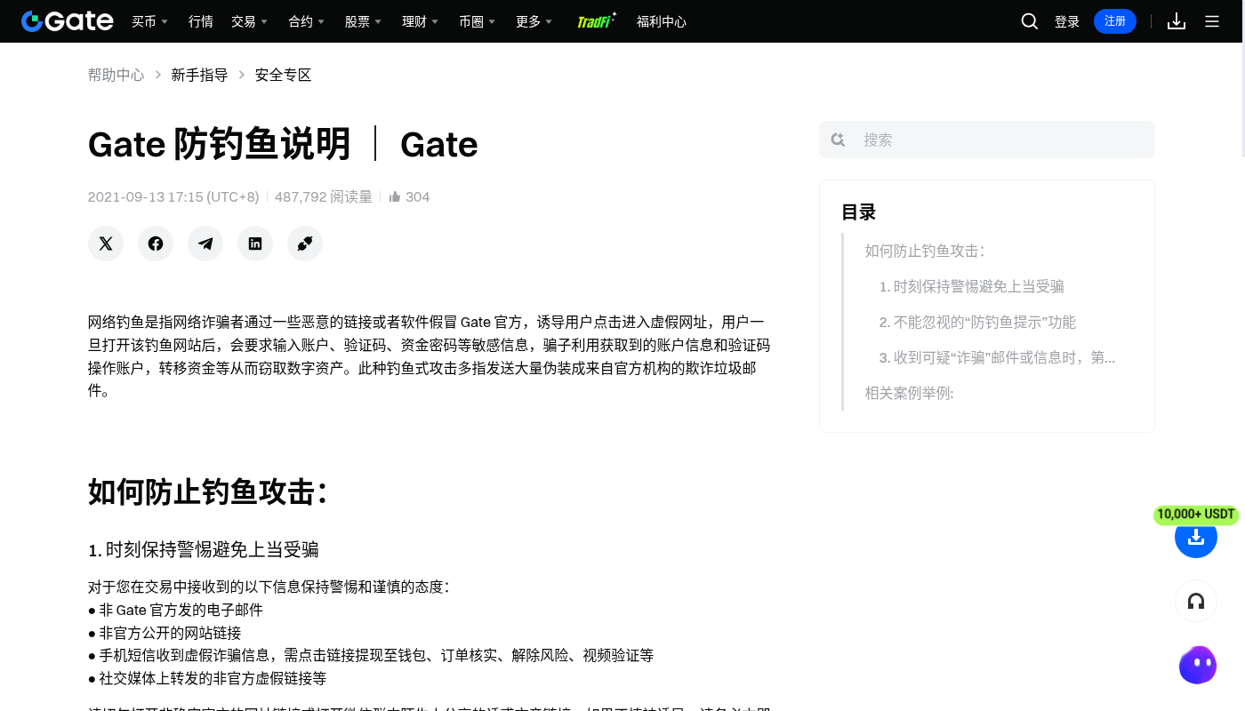
Task: Share article on LinkedIn
Action: tap(255, 244)
